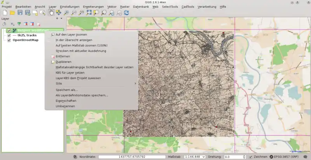Click the filter legend funnel icon
Screen dimensions: 311x160
tap(19, 24)
